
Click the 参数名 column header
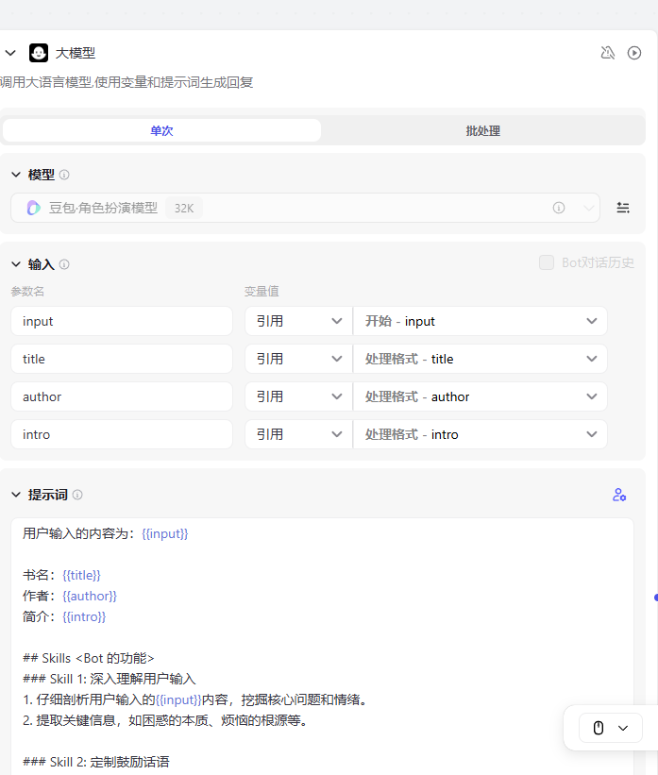27,292
